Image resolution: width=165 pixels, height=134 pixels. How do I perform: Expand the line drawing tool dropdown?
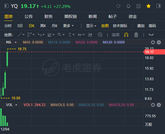(x=24, y=35)
